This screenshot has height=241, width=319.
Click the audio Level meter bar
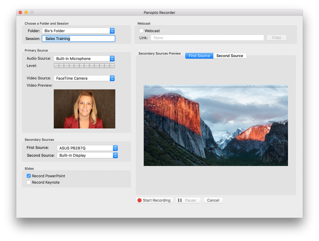click(84, 66)
